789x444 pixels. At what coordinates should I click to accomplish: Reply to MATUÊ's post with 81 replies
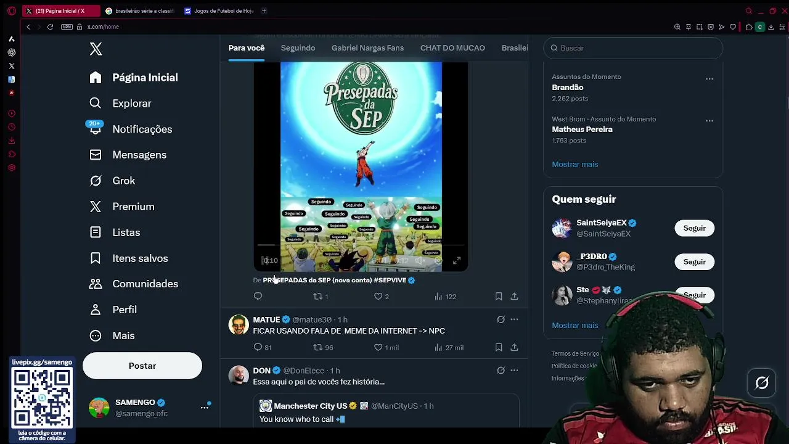coord(263,348)
